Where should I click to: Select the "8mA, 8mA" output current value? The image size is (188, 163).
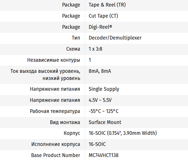click(100, 71)
